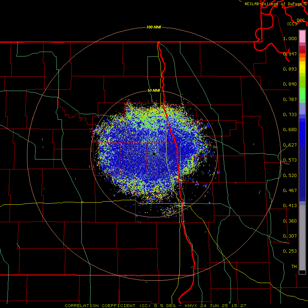Click the radar site marker at the rings' center
This screenshot has width=308, height=308.
pos(154,154)
